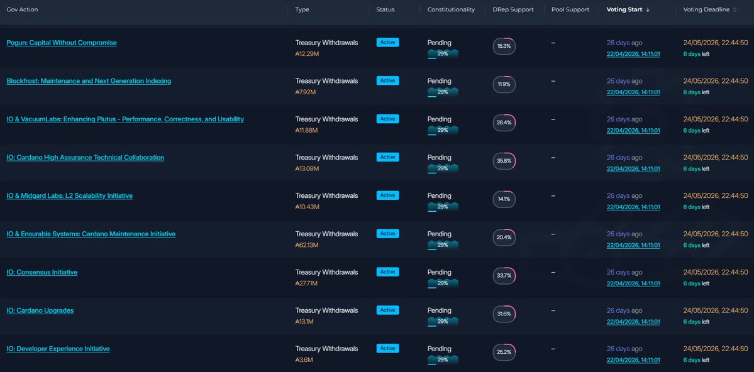Click the 11.9% DRep support gauge

[504, 85]
